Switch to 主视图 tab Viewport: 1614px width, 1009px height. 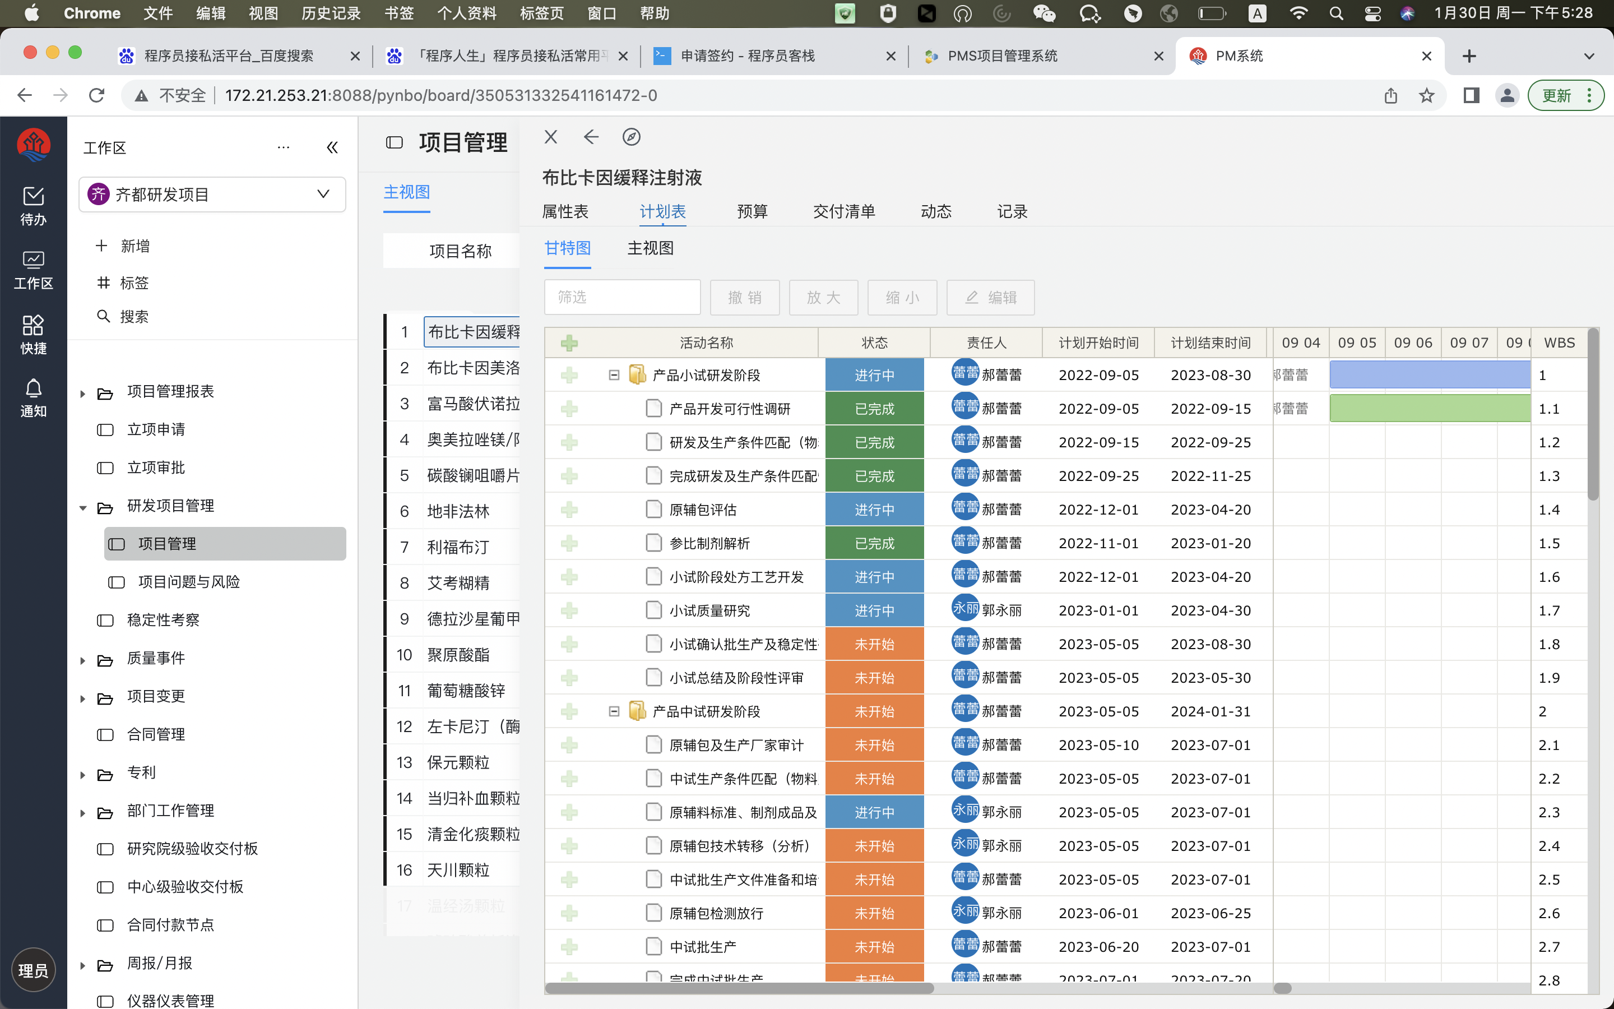pyautogui.click(x=650, y=248)
